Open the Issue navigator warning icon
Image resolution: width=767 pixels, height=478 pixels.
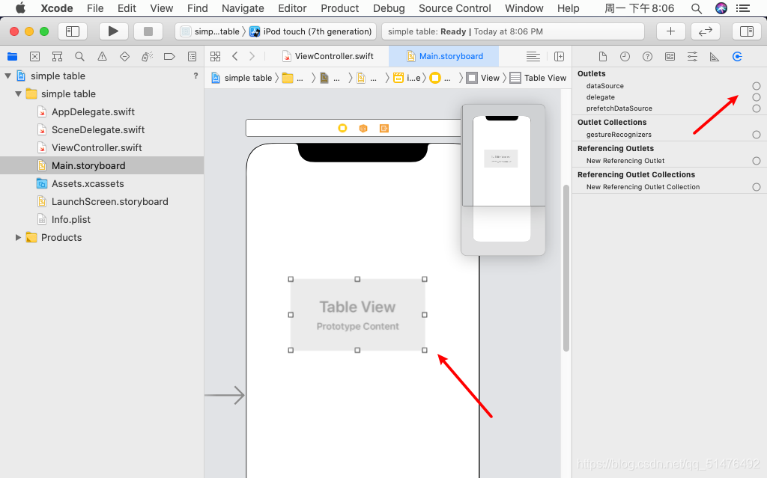pos(102,57)
